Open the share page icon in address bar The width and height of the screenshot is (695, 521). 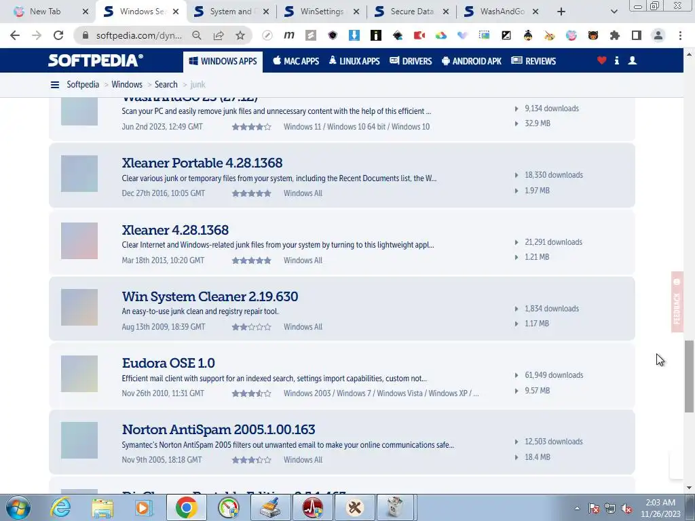[x=219, y=35]
